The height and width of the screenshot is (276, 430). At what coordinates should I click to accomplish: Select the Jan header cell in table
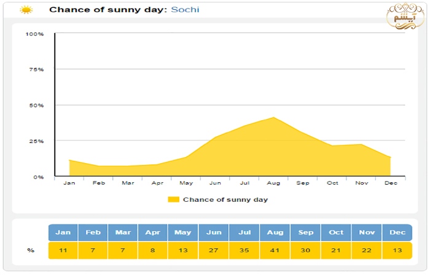coord(63,232)
